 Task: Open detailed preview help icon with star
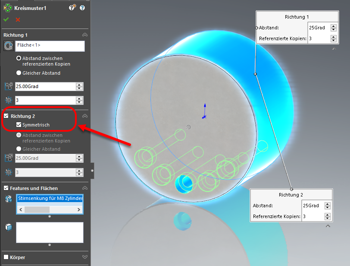(x=72, y=8)
